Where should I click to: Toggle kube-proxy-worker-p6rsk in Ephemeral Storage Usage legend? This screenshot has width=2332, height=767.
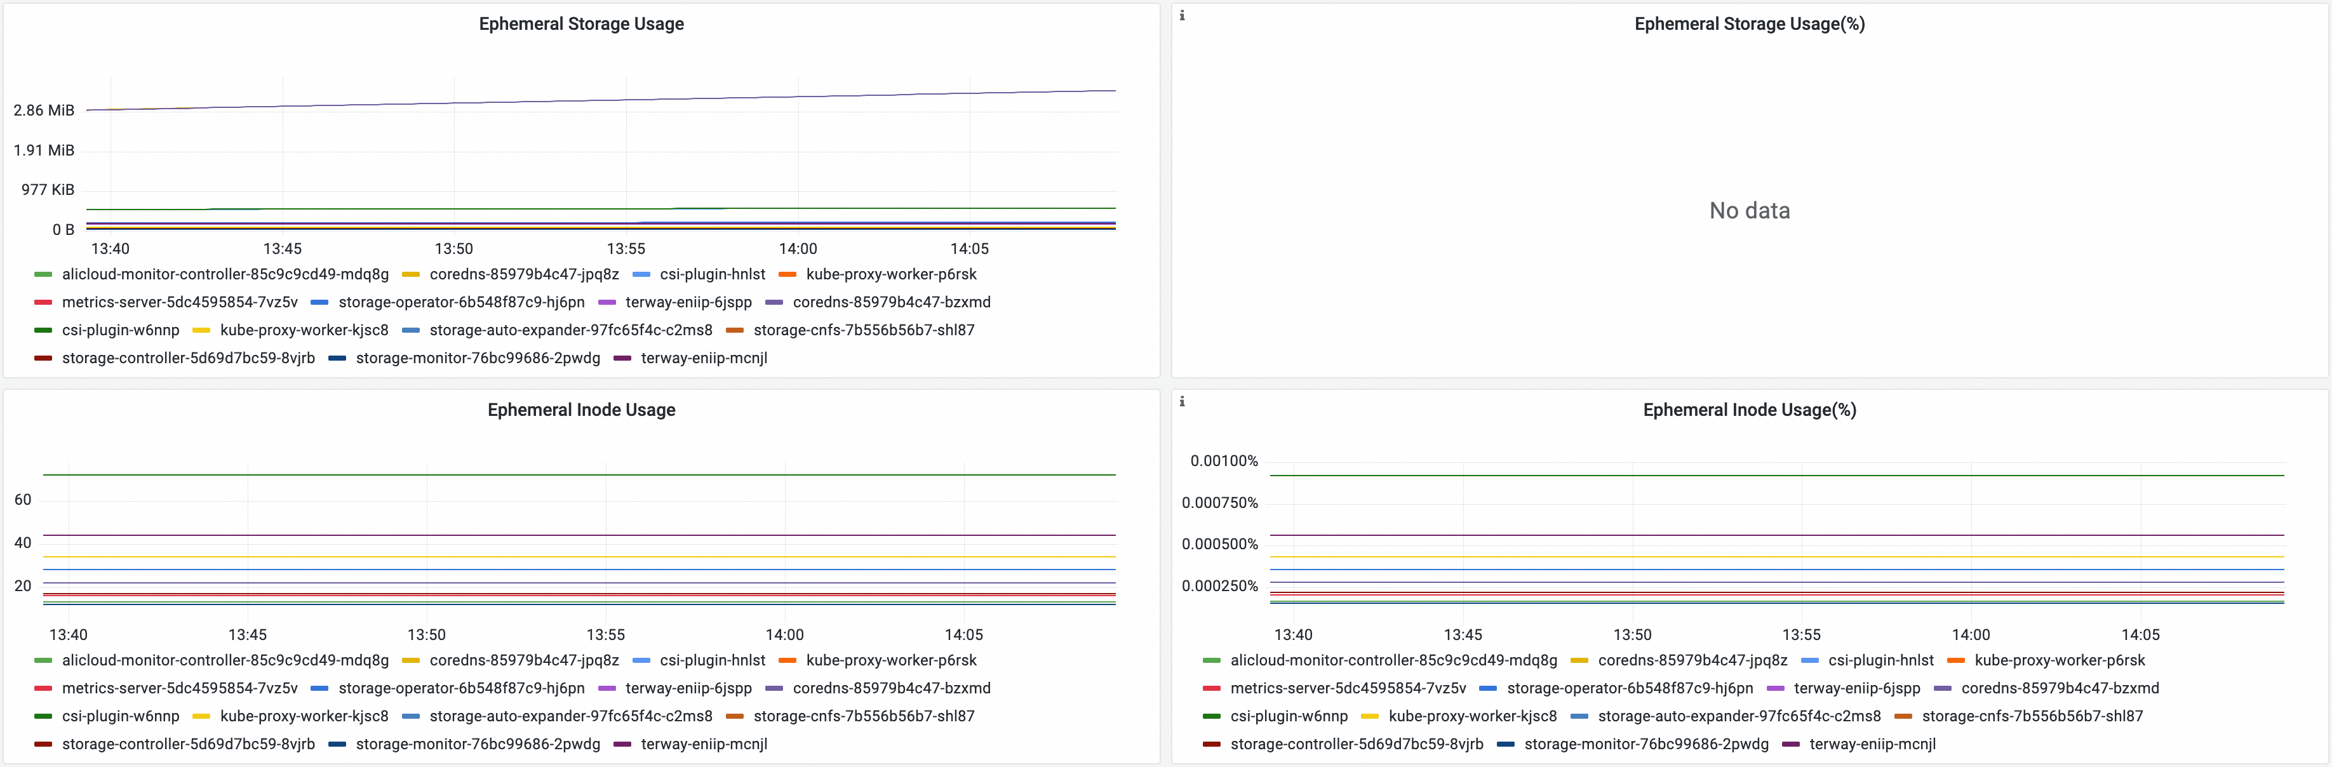(x=891, y=274)
